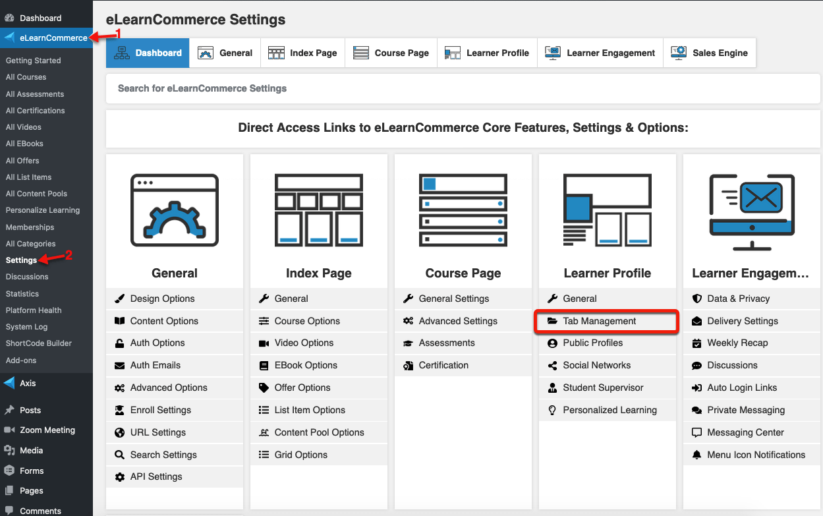Click the eLearnCommerce paper plane sidebar icon
The height and width of the screenshot is (516, 823).
pyautogui.click(x=9, y=38)
